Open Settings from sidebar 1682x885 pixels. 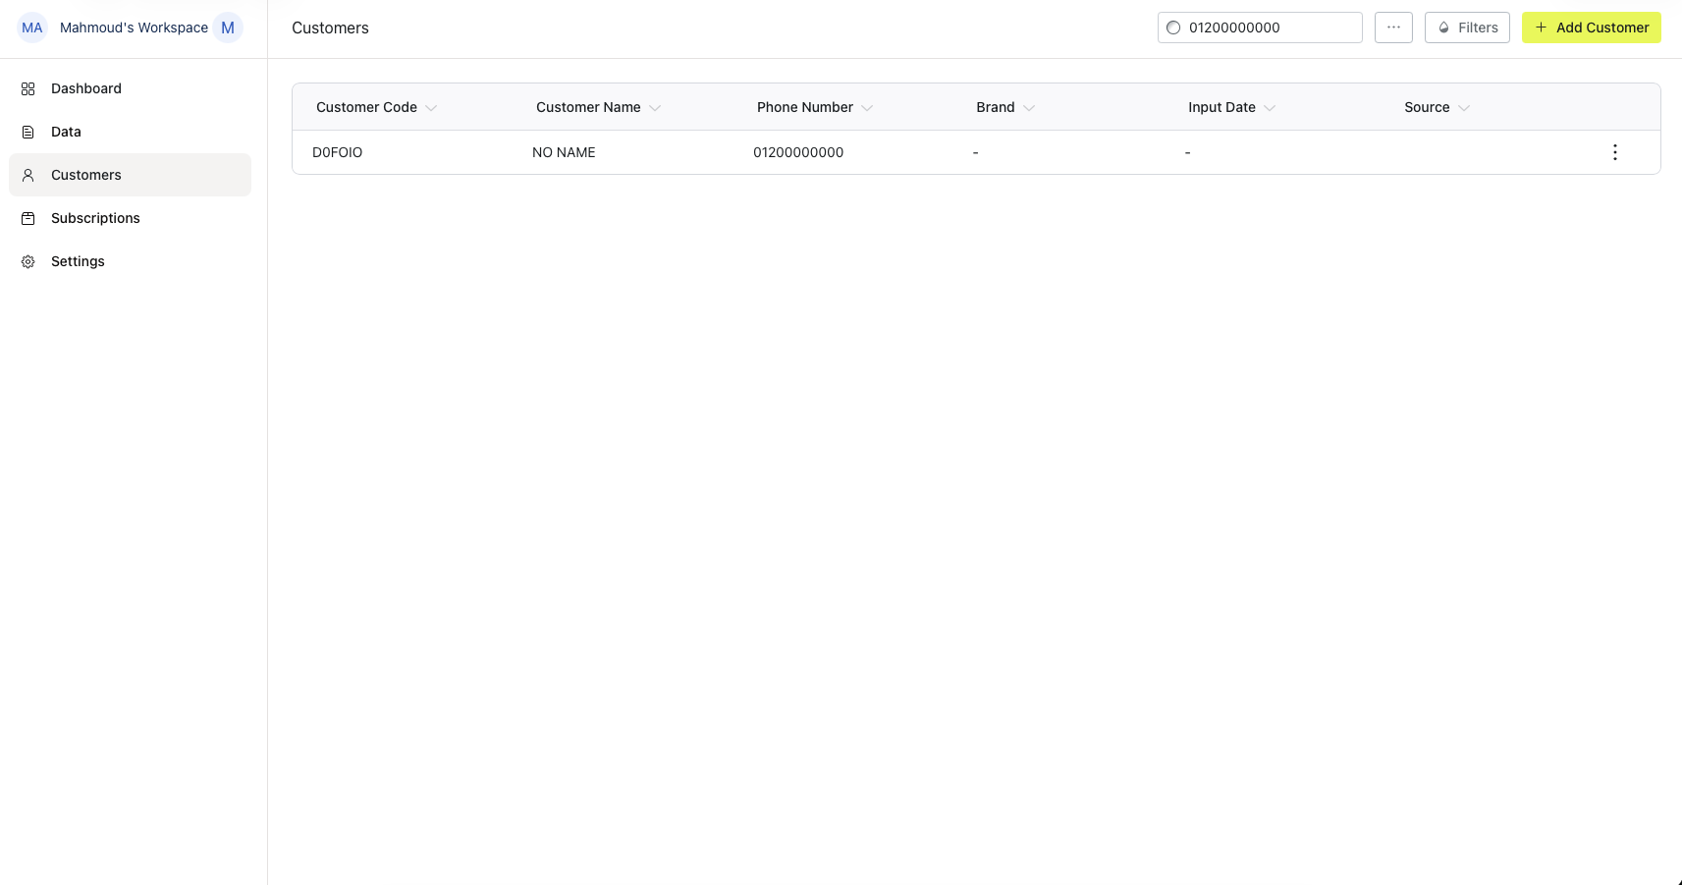click(130, 261)
